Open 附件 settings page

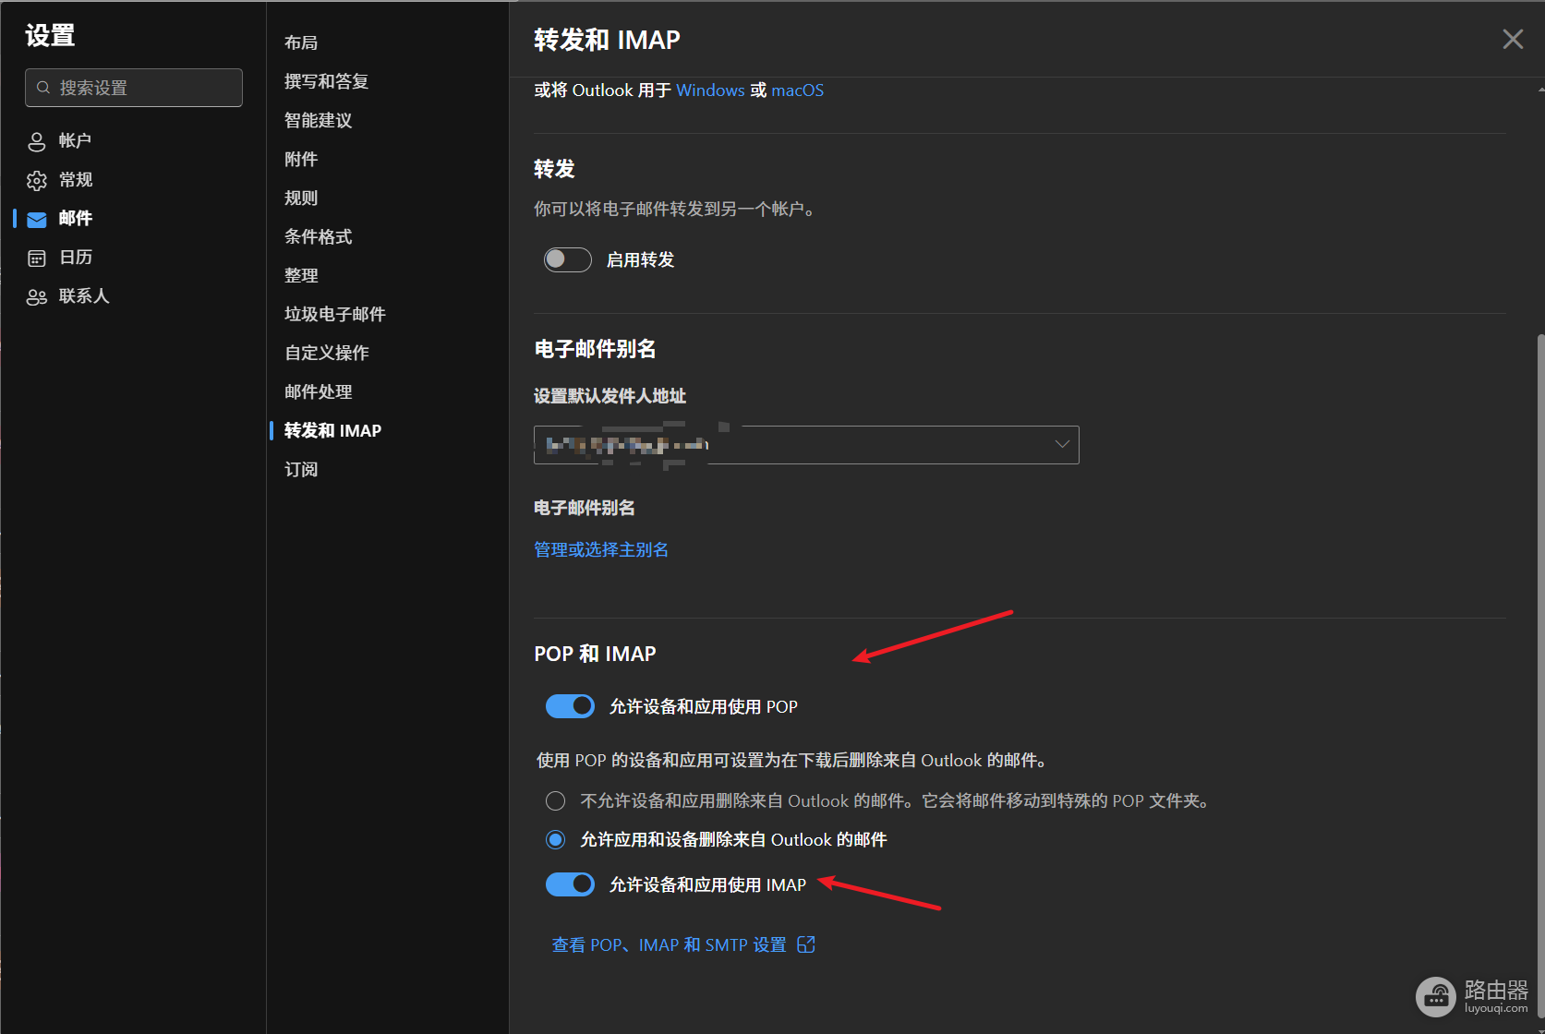pos(301,159)
